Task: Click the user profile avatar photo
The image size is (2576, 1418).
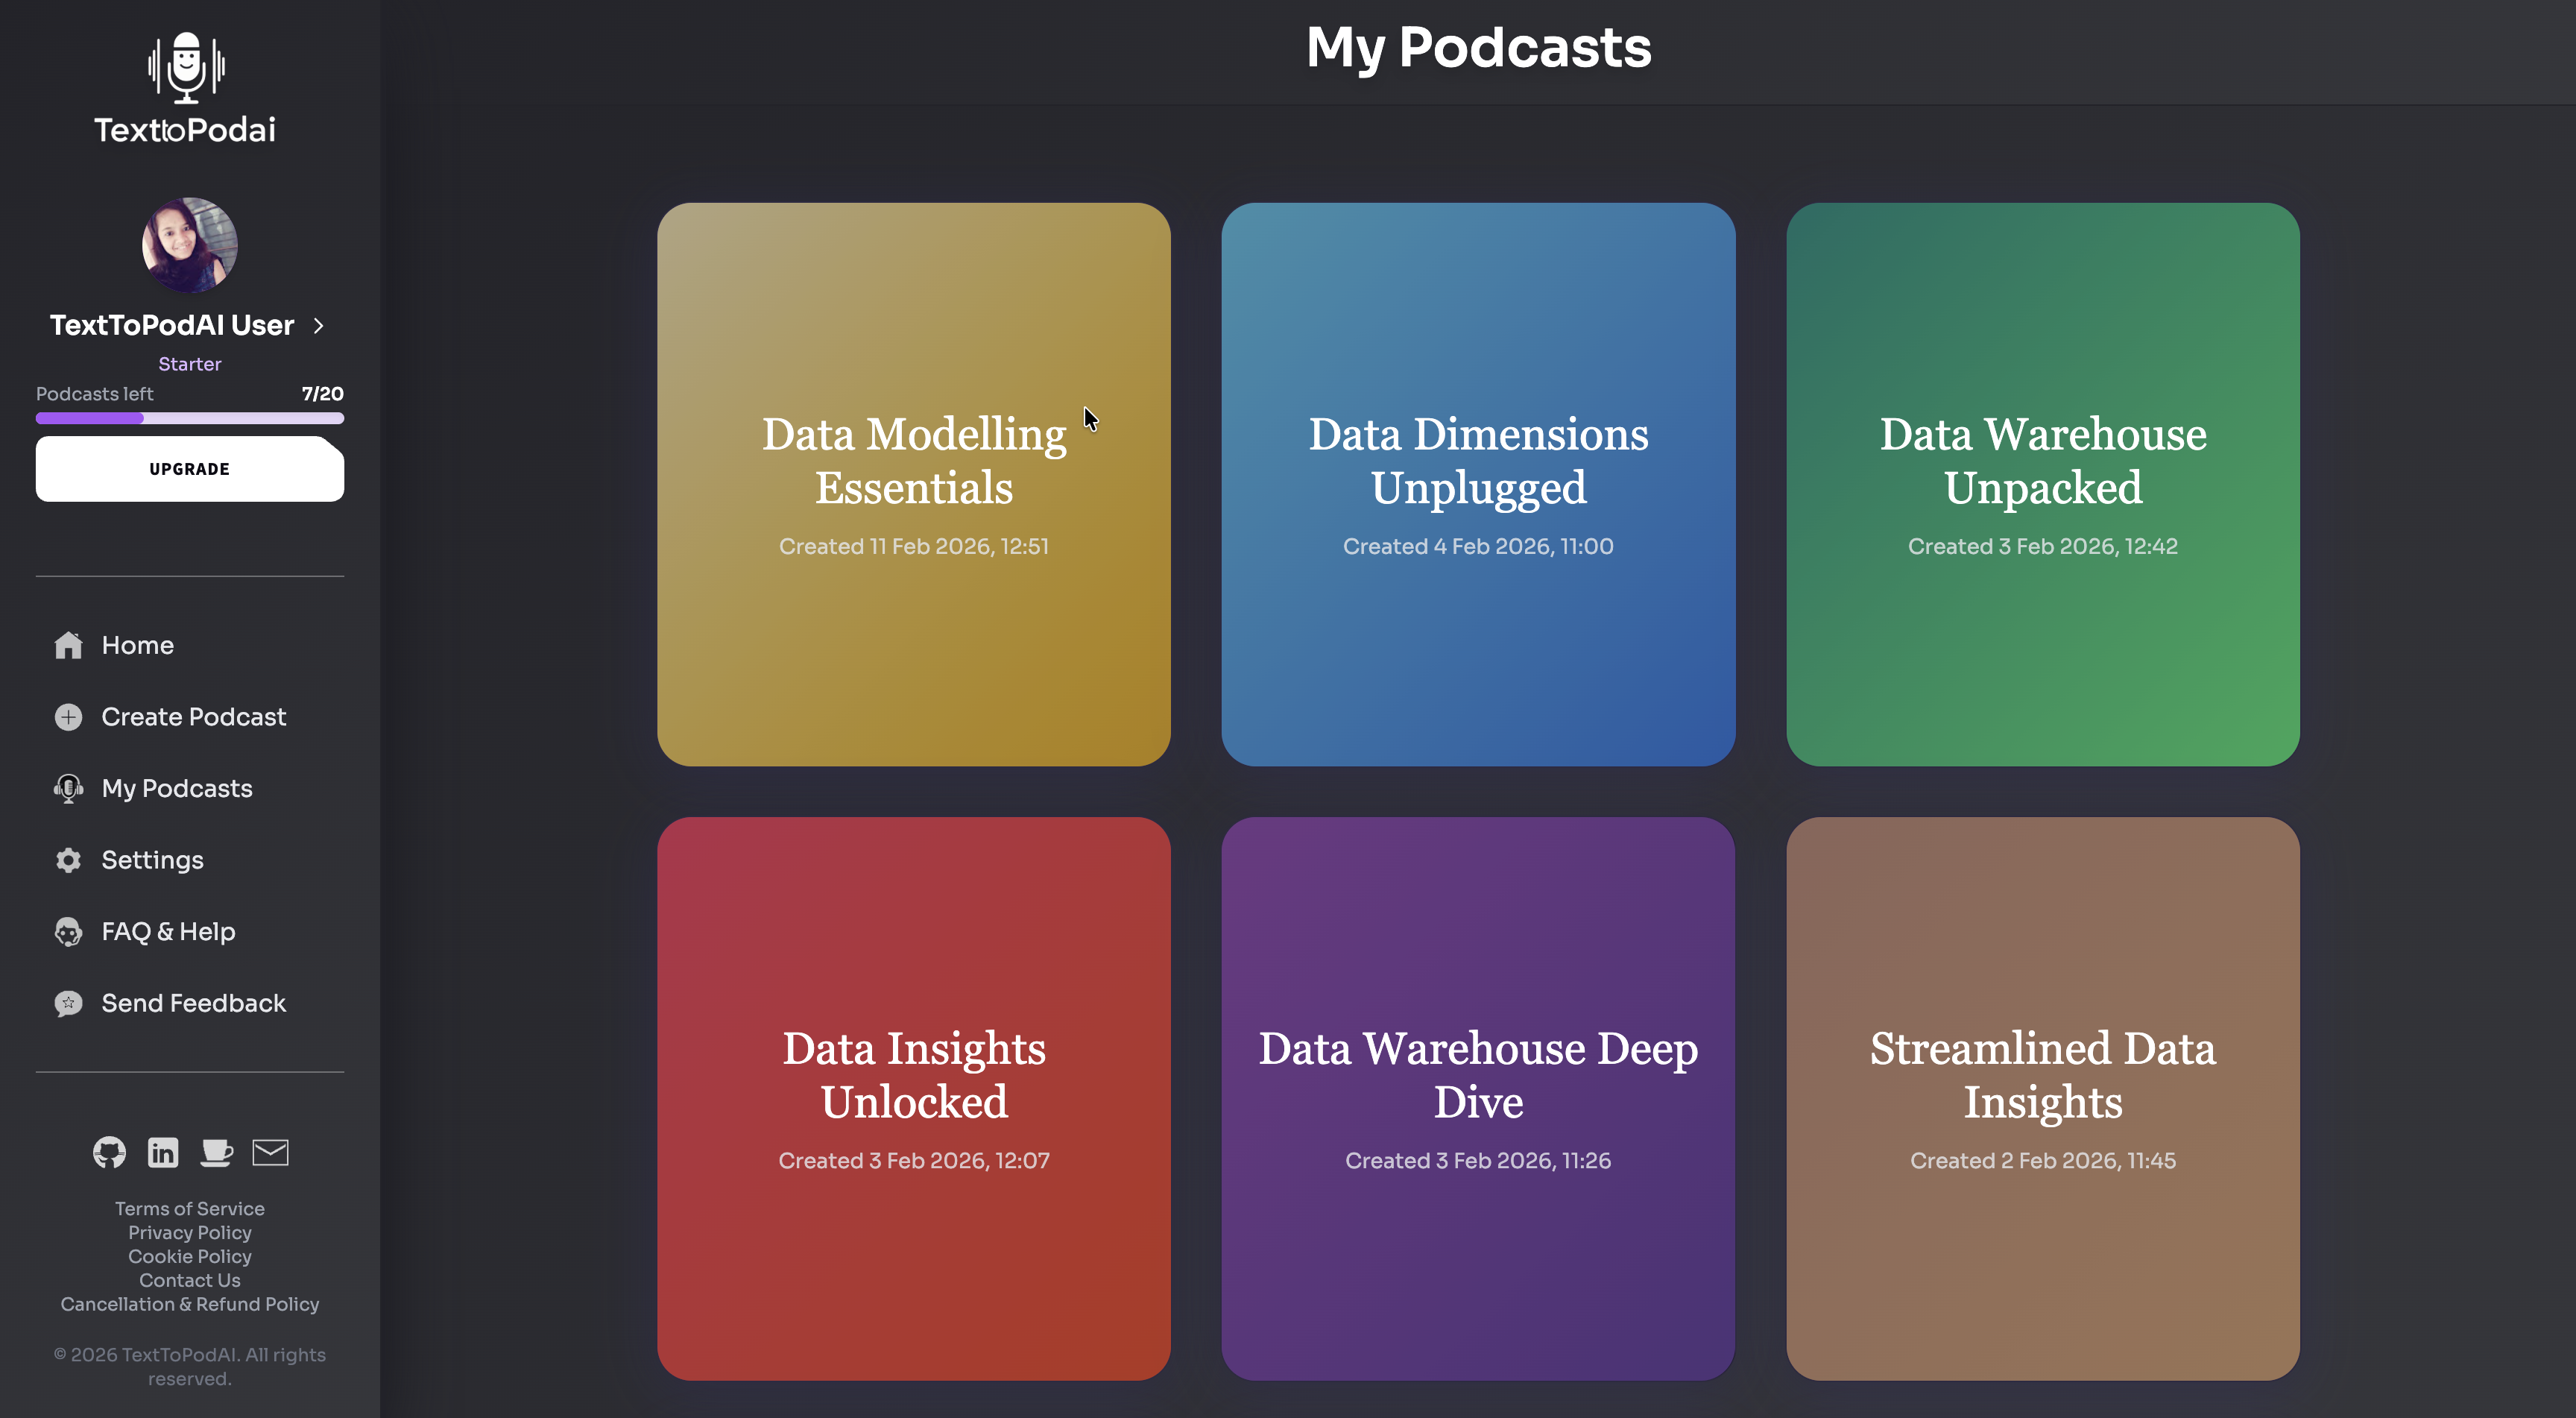Action: [x=189, y=245]
